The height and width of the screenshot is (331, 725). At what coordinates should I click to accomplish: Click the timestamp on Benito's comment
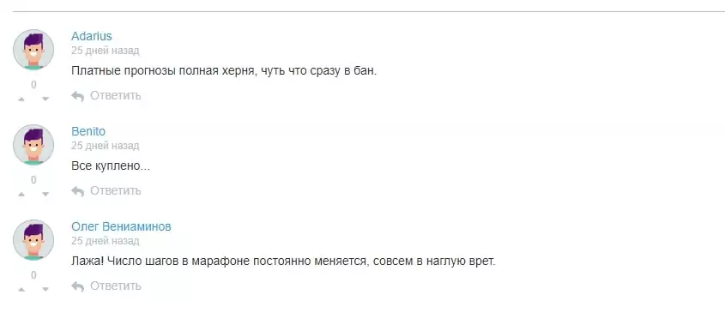pos(105,146)
